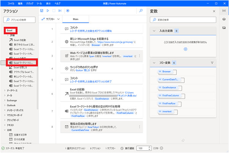The height and width of the screenshot is (153, 229).
Task: Select the FirstFreeColumn variable in flow variables
Action: pos(169,96)
